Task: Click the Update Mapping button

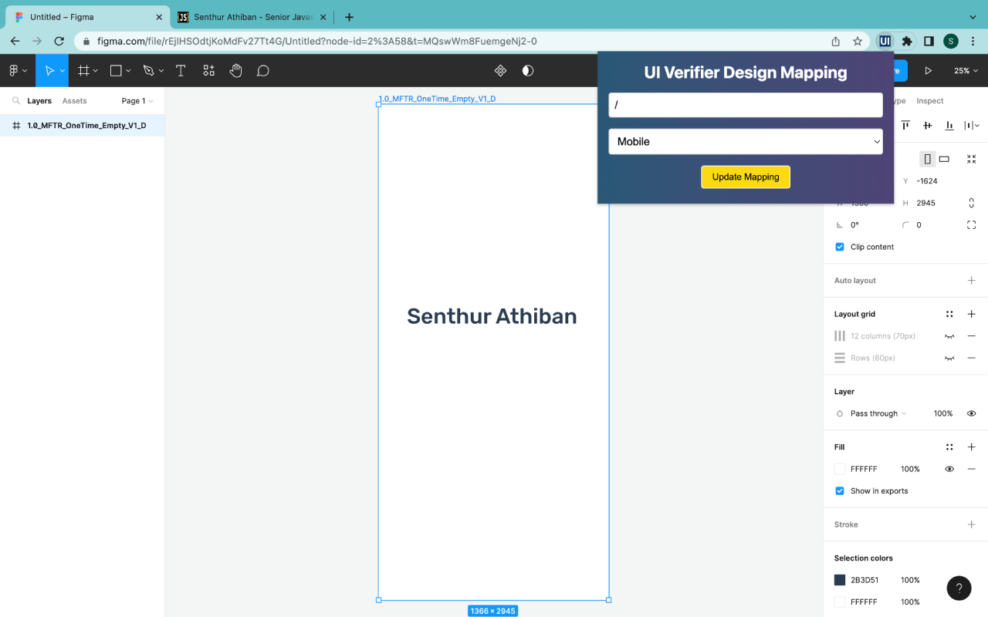Action: tap(746, 177)
